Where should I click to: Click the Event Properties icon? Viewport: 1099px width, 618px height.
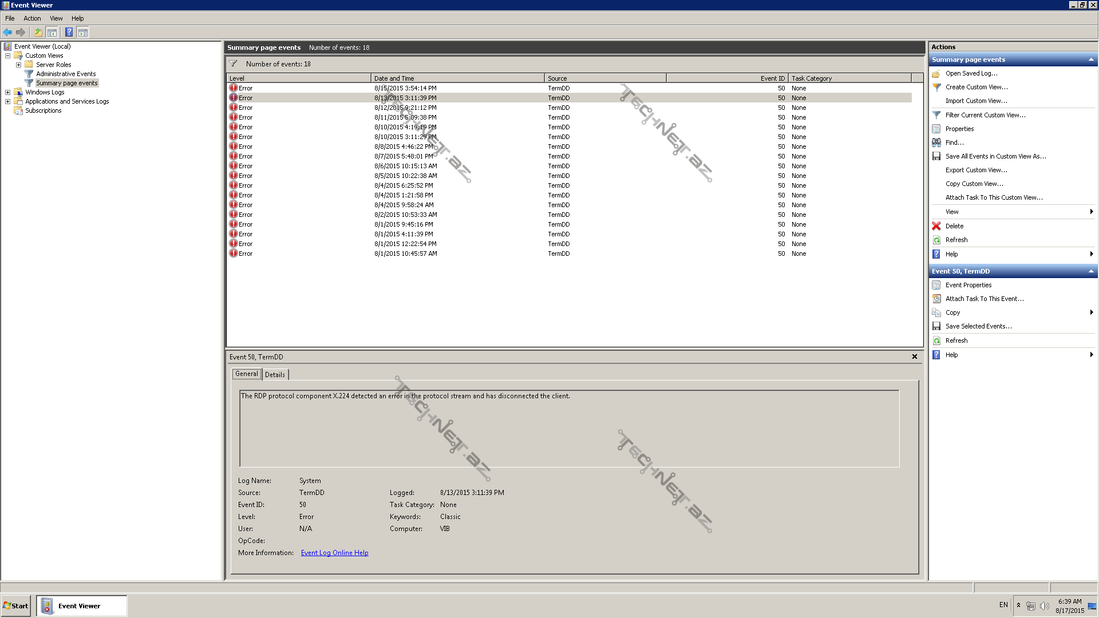936,285
